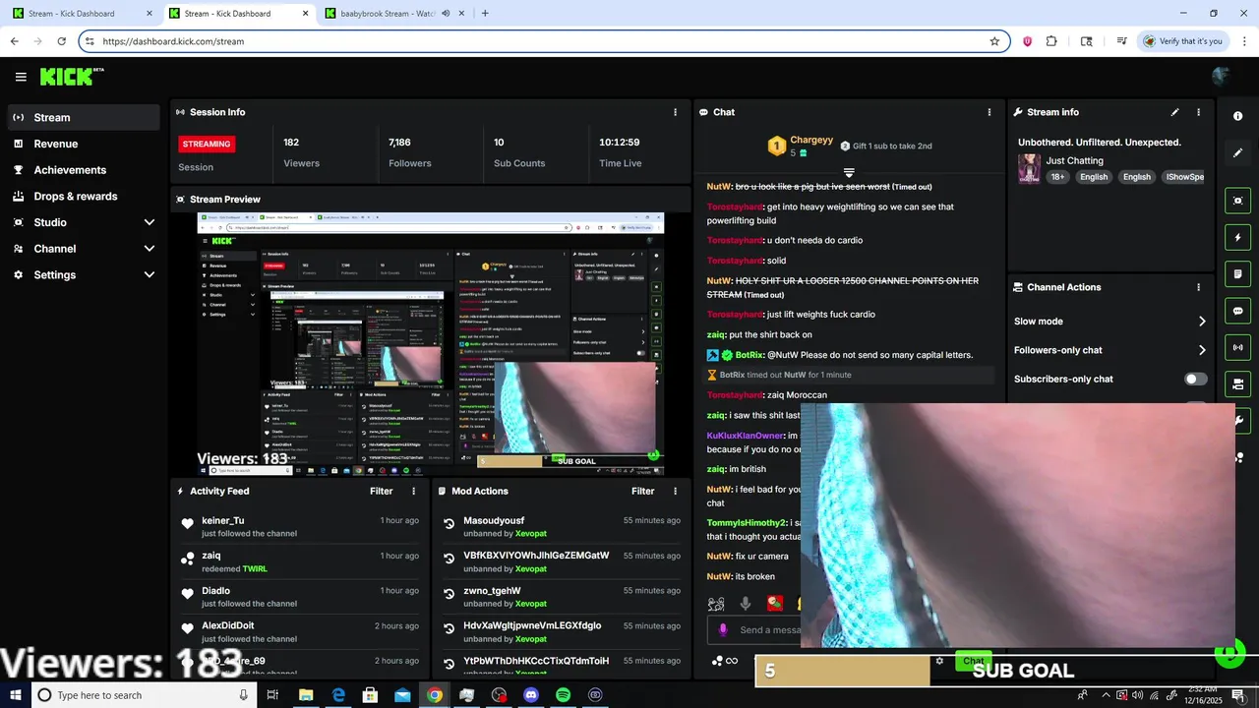Viewport: 1259px width, 708px height.
Task: Click the channel points infinity icon
Action: [725, 661]
